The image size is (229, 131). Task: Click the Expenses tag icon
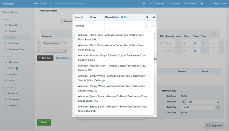[6, 99]
